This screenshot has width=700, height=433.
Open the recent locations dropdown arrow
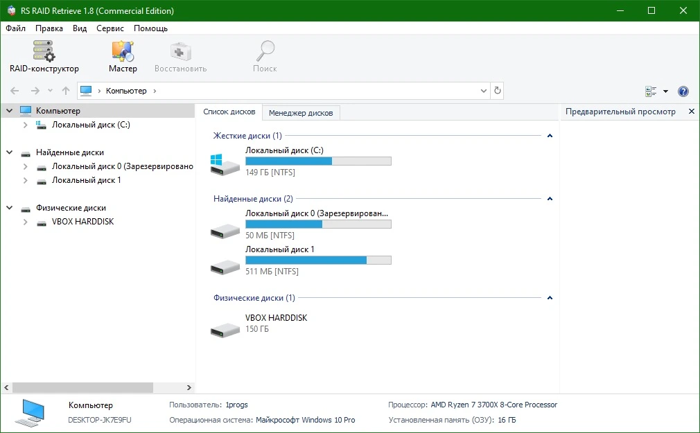50,91
